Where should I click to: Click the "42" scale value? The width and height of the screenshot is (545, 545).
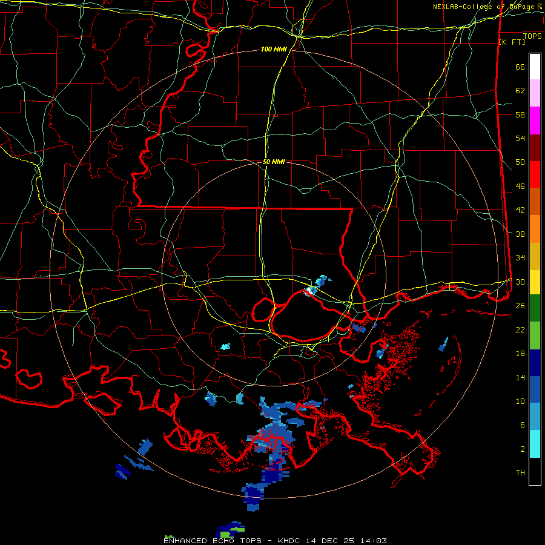(520, 210)
